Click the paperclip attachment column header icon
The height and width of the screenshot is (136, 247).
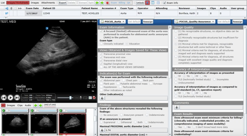point(11,8)
